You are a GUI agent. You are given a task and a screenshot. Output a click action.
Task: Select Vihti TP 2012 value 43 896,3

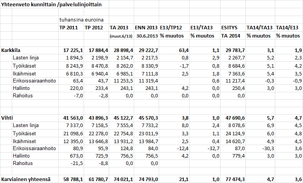point(99,118)
